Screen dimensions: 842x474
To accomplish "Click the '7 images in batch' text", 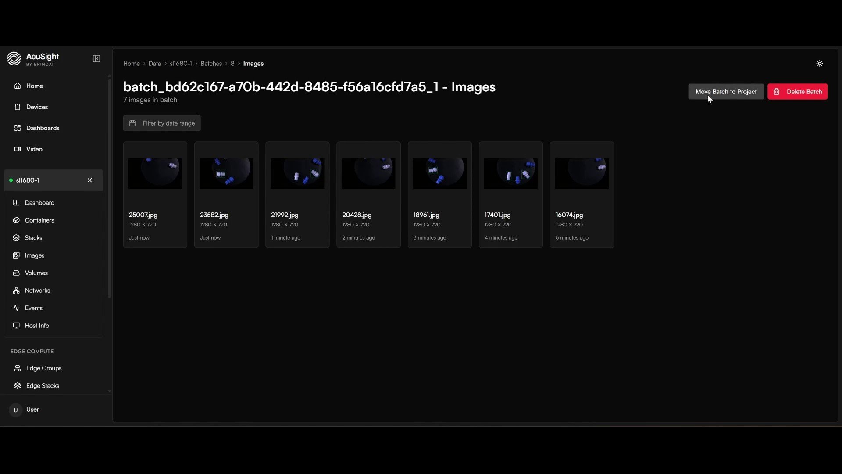I will tap(150, 100).
